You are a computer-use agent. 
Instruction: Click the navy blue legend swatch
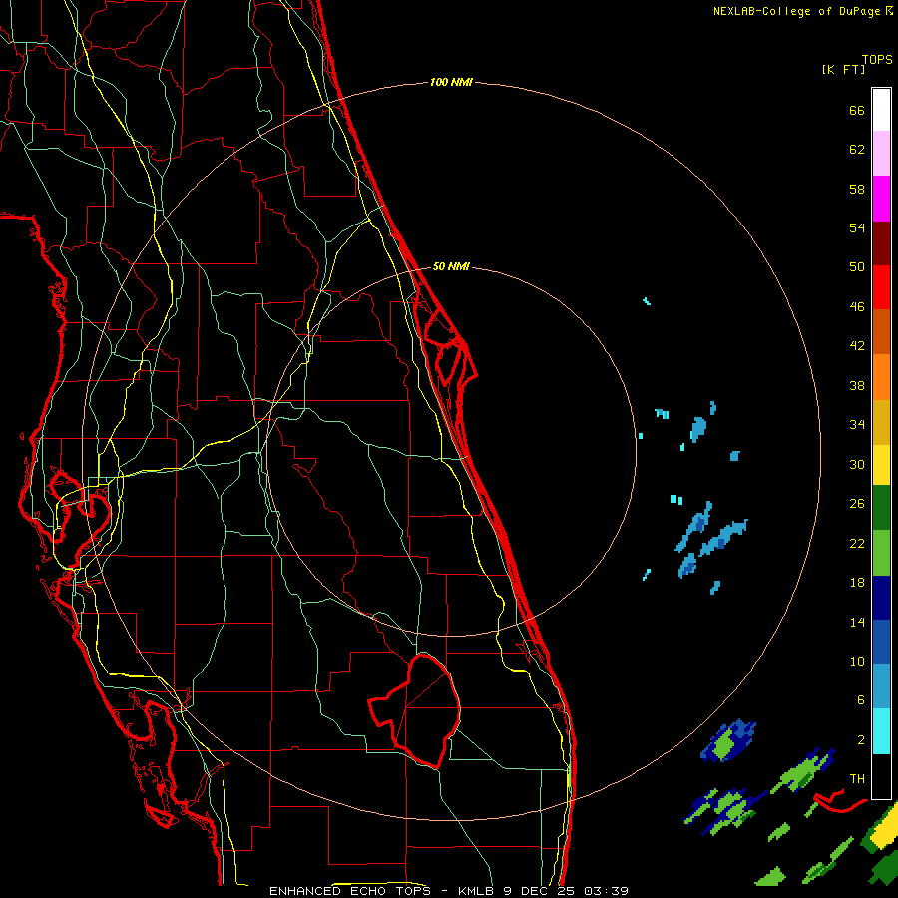click(x=881, y=598)
